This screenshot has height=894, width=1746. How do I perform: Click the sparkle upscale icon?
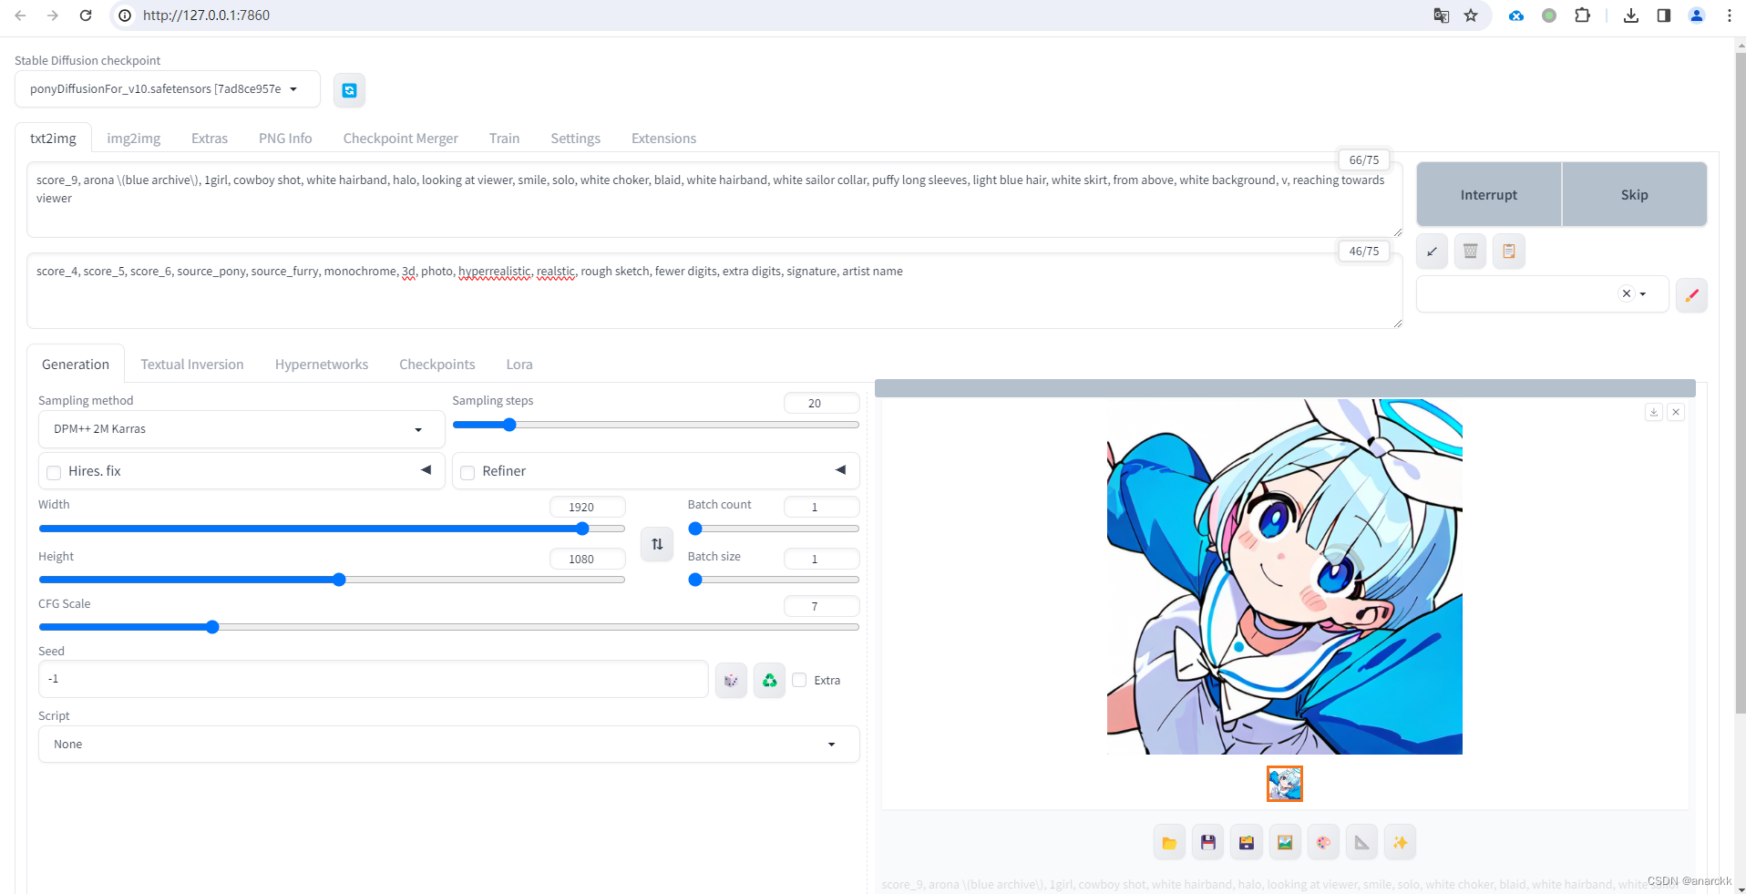click(x=1401, y=843)
